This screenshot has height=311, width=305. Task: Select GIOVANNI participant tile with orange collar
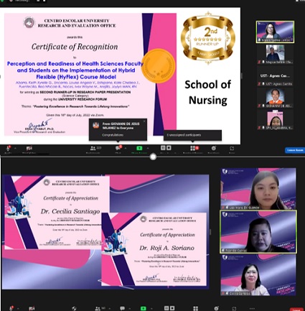tap(275, 98)
